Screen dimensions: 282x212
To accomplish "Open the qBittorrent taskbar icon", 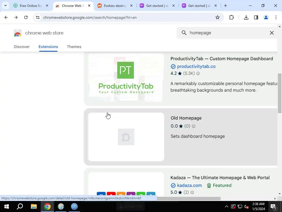I will pos(74,206).
